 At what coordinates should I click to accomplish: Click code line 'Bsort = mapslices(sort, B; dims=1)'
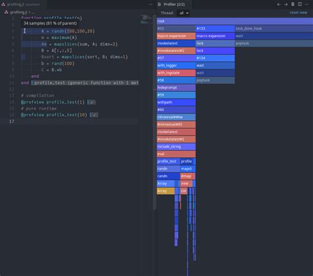[x=85, y=57]
